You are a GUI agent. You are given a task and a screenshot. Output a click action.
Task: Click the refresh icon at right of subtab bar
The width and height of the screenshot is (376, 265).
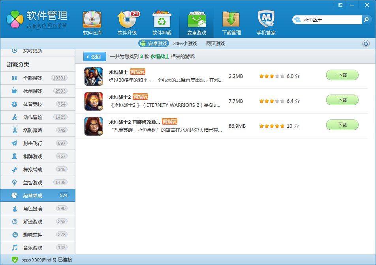[x=366, y=44]
